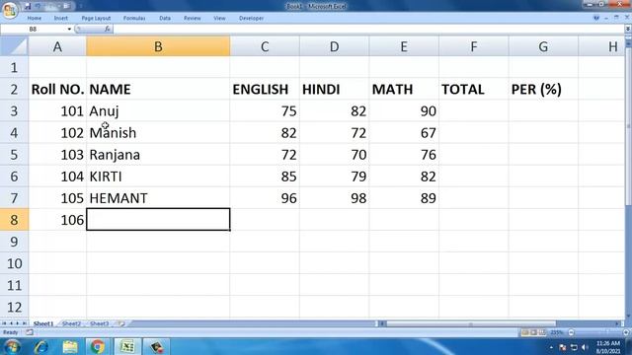
Task: Click the zoom out minus button
Action: pos(571,332)
